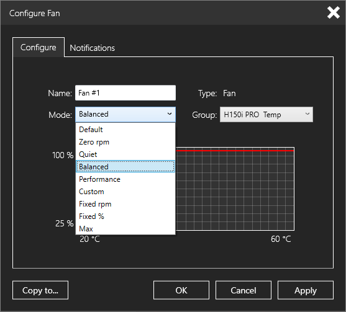
Task: Select Custom curve mode
Action: click(125, 192)
